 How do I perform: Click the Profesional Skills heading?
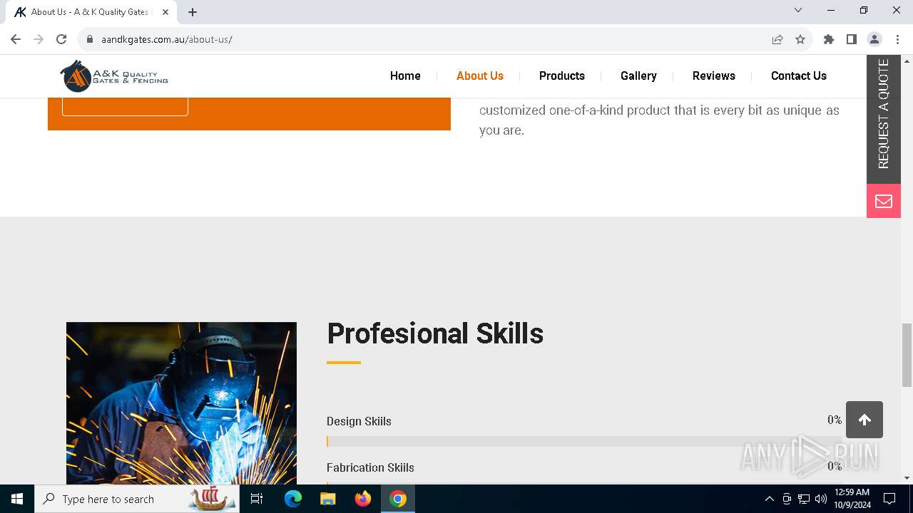pos(435,333)
